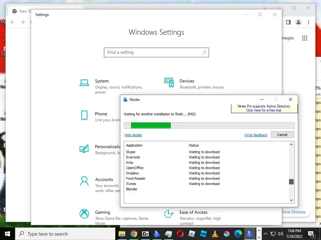Select the Krita row
The image size is (321, 240).
206,162
